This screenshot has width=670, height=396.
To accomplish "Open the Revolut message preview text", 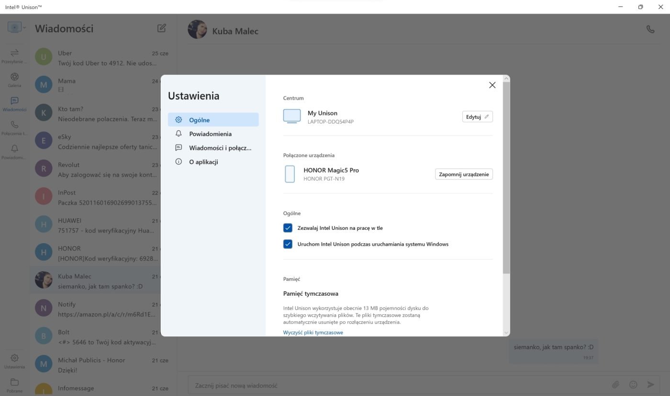I will pyautogui.click(x=107, y=175).
